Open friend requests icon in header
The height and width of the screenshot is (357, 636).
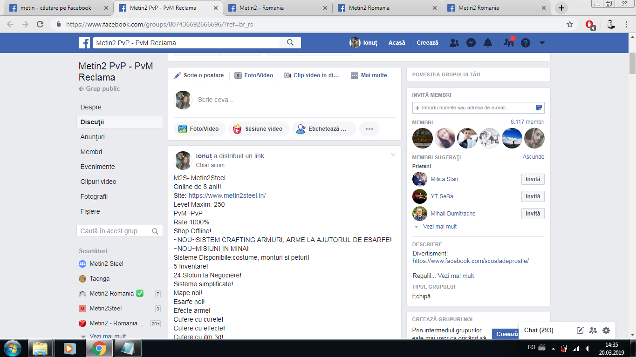point(454,43)
